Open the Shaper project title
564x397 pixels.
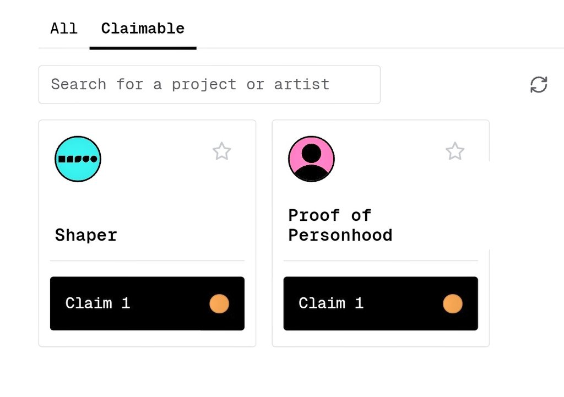(x=86, y=235)
